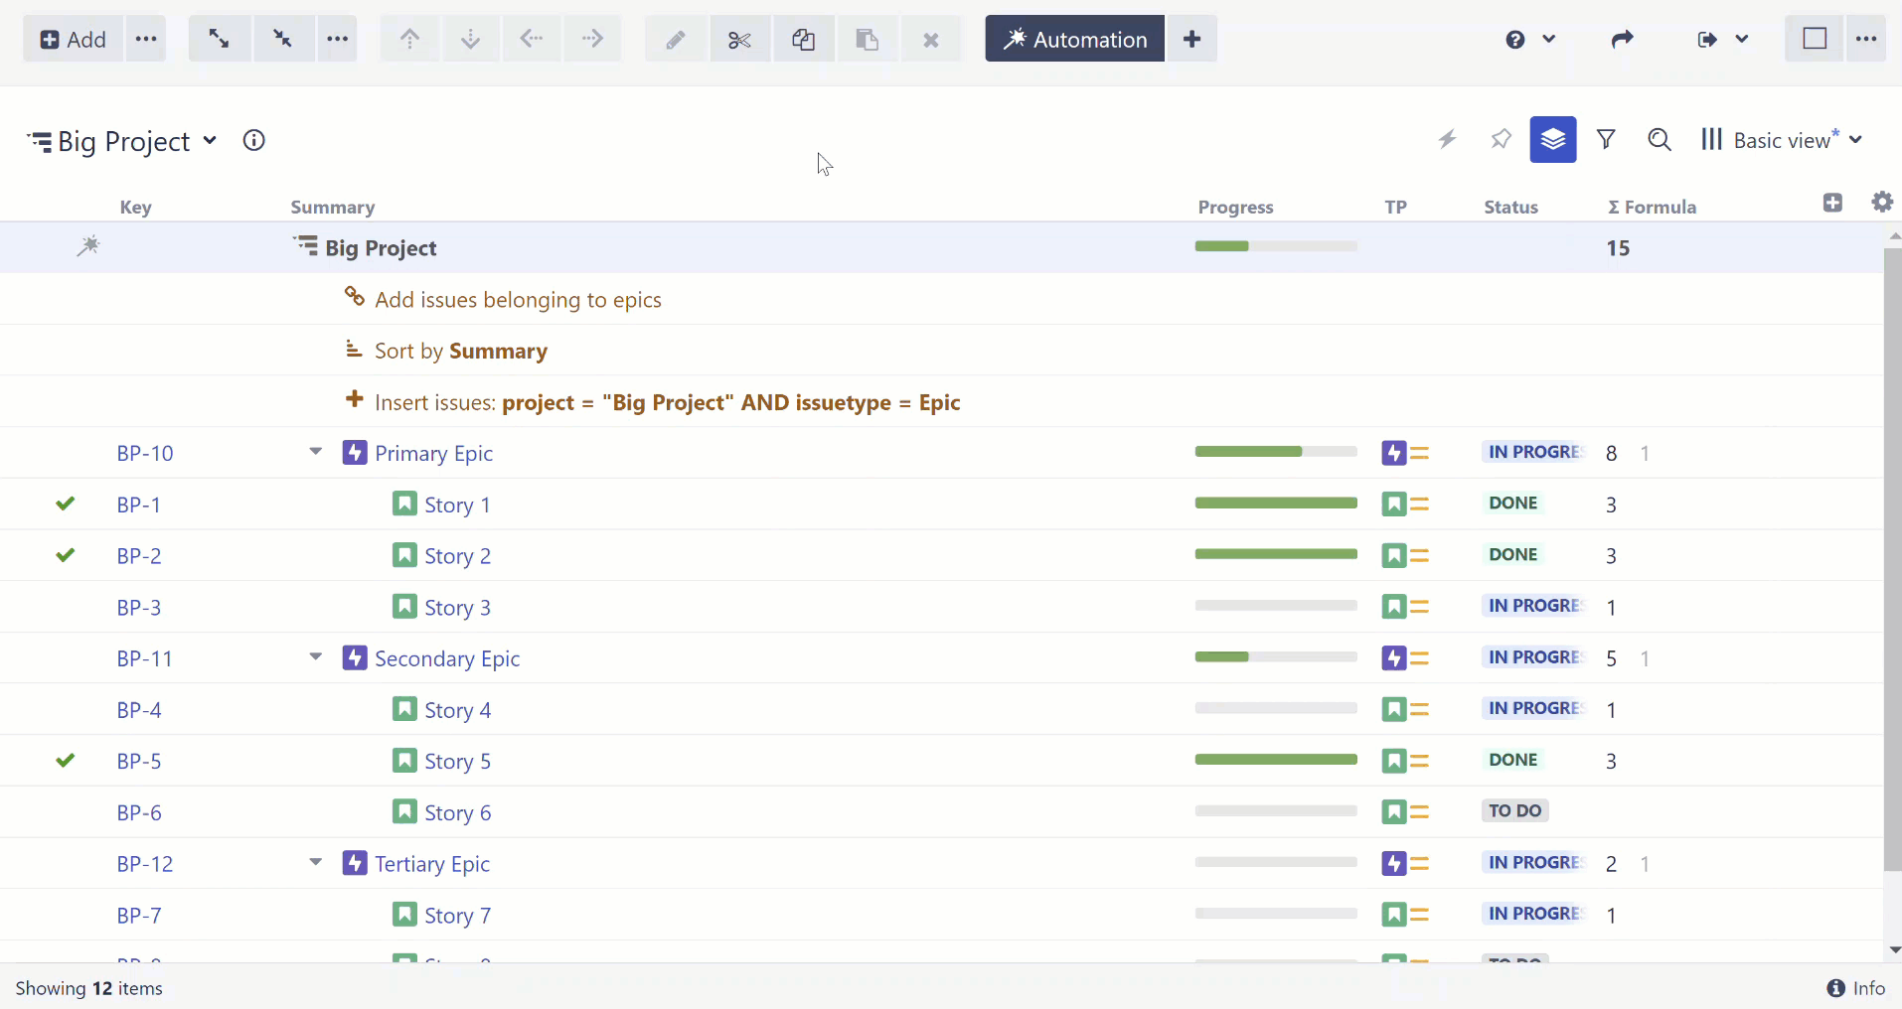Click the scissors cut icon
1902x1009 pixels.
[739, 40]
